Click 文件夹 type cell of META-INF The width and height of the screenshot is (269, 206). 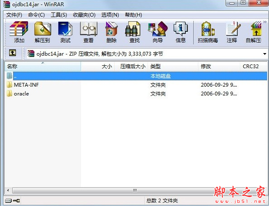pyautogui.click(x=158, y=85)
